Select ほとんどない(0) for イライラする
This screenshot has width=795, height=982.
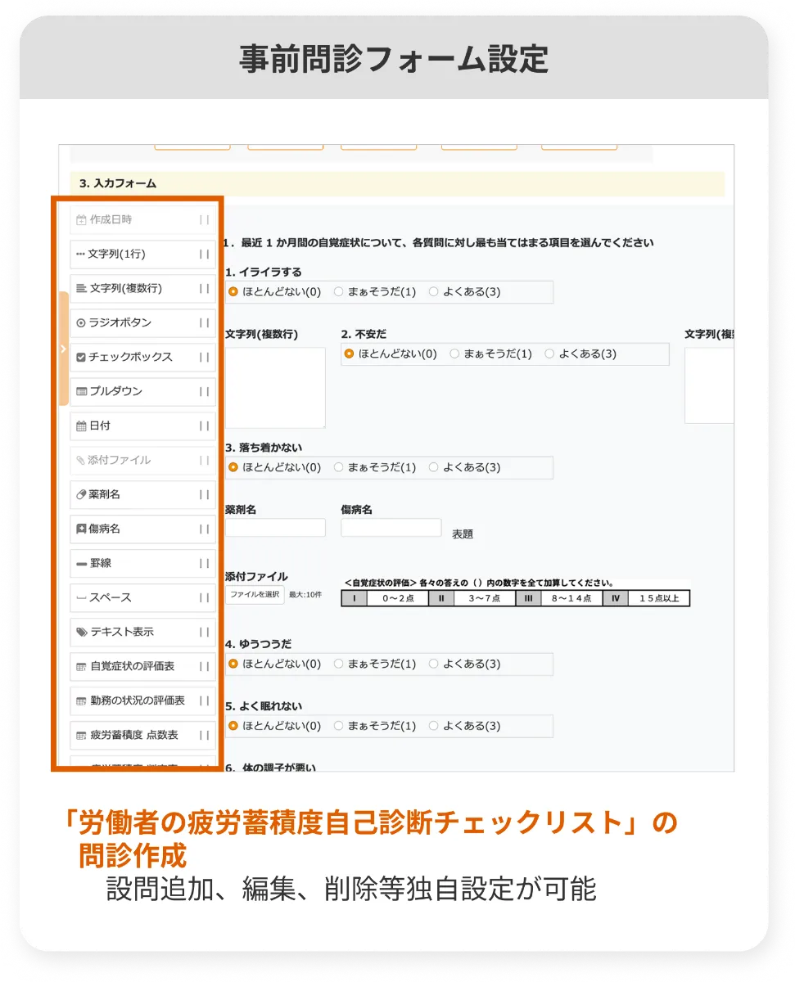[x=233, y=291]
